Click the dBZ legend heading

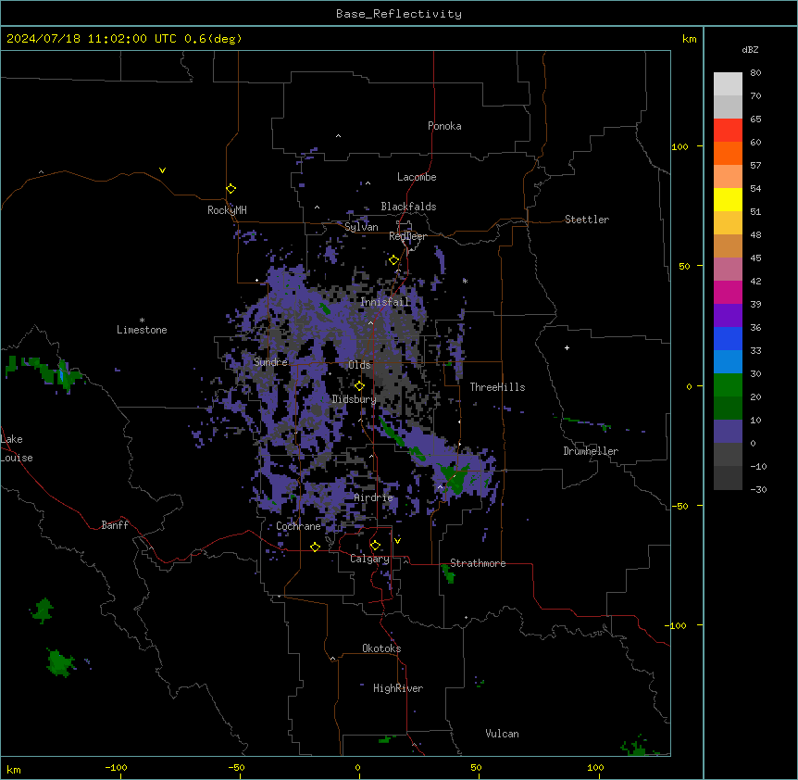coord(750,50)
